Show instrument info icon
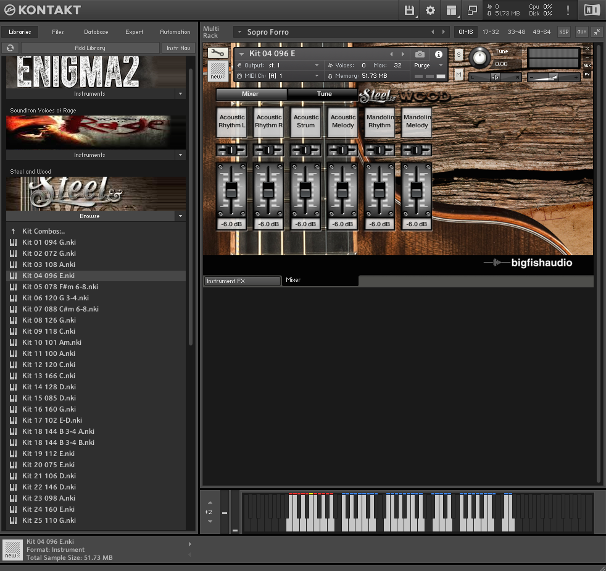 point(439,54)
